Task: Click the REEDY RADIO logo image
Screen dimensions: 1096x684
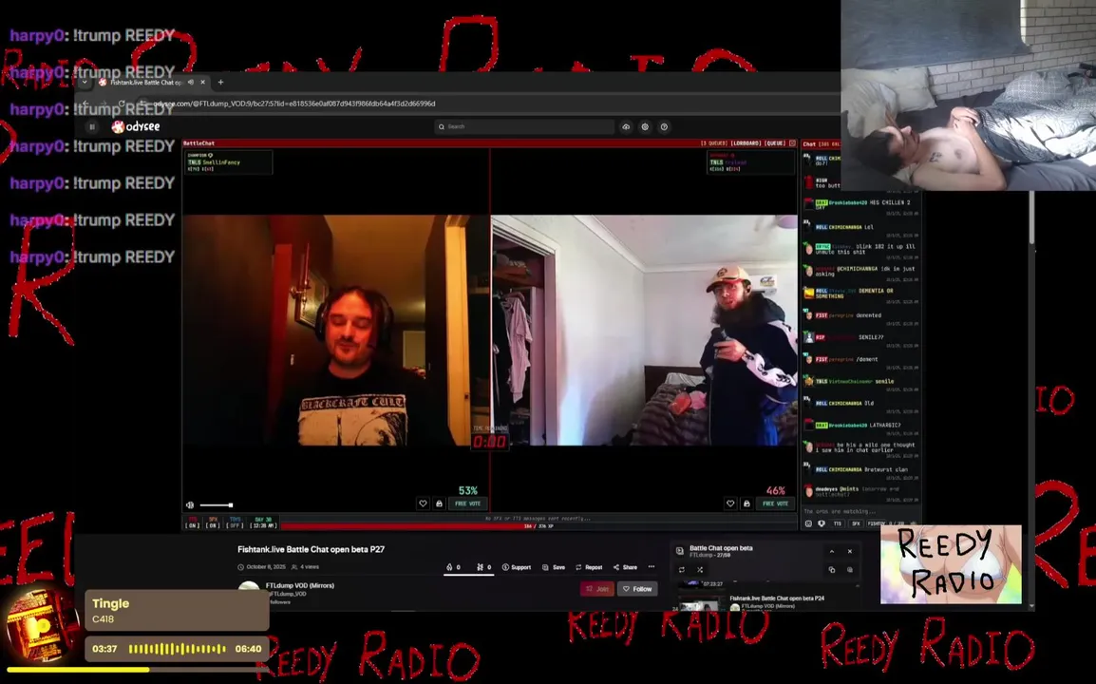Action: coord(951,564)
